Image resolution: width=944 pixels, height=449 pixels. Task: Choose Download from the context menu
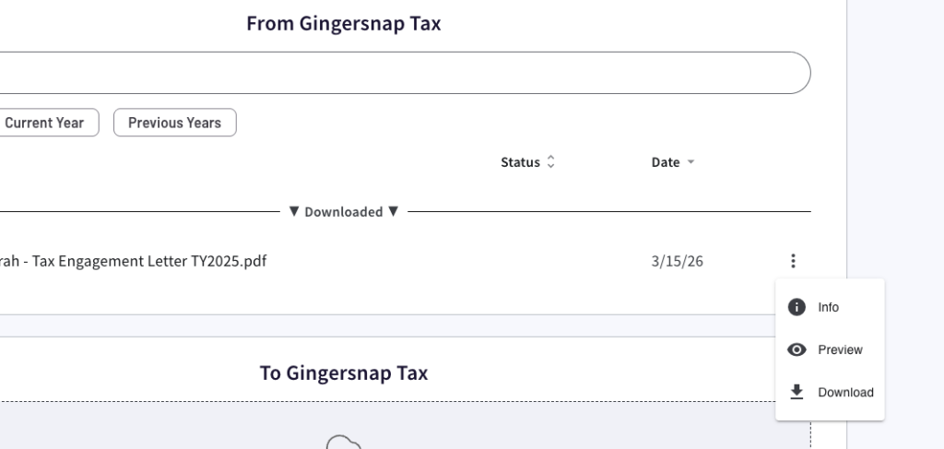pos(845,392)
